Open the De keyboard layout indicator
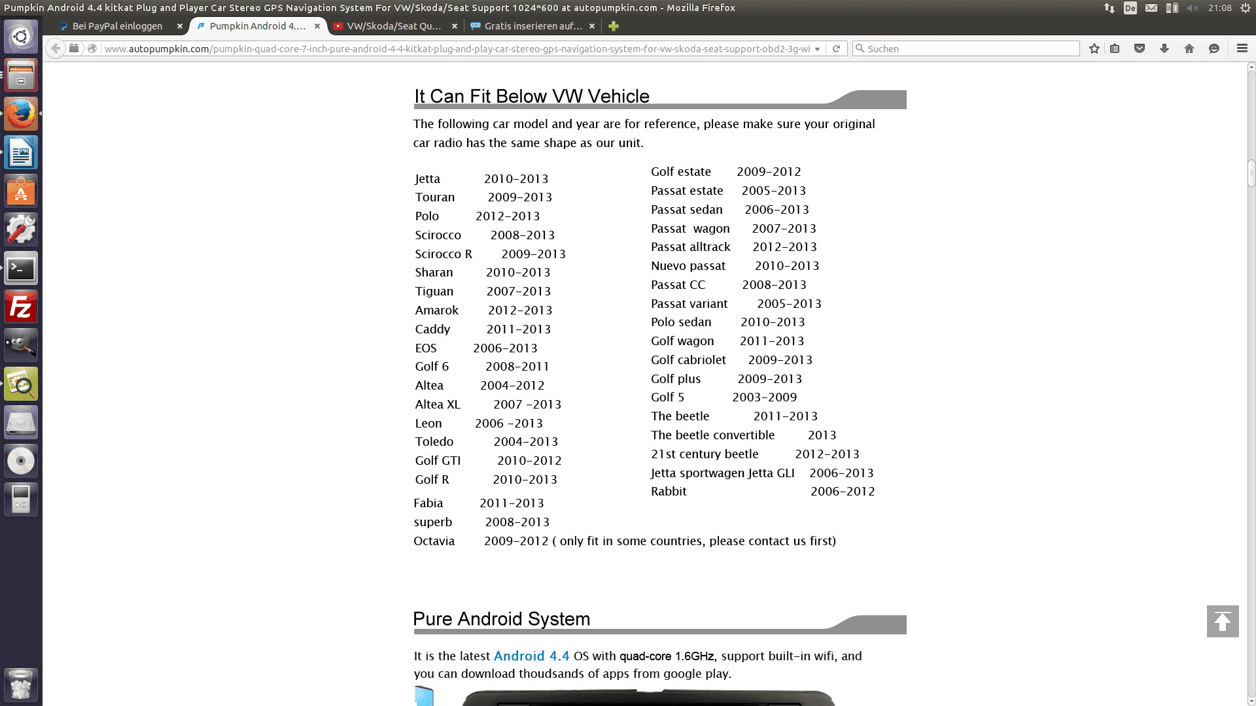The image size is (1256, 706). point(1130,8)
